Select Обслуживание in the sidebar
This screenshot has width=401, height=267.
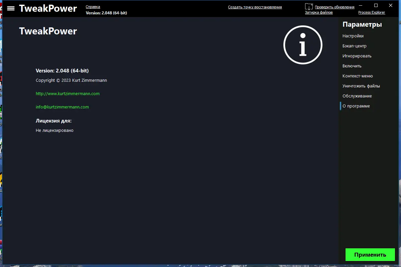[357, 96]
